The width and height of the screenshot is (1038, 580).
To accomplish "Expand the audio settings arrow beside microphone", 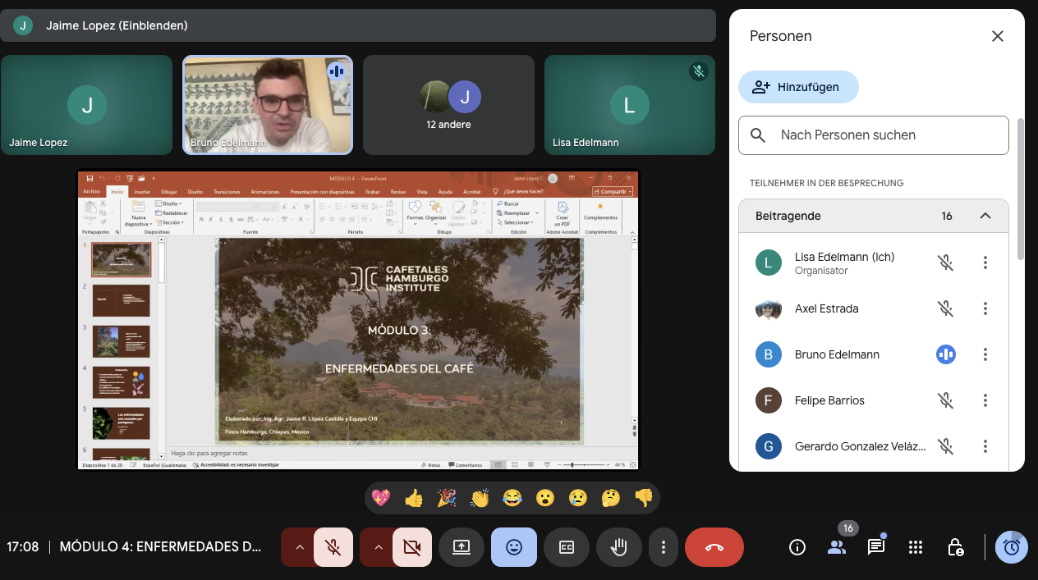I will pos(299,547).
